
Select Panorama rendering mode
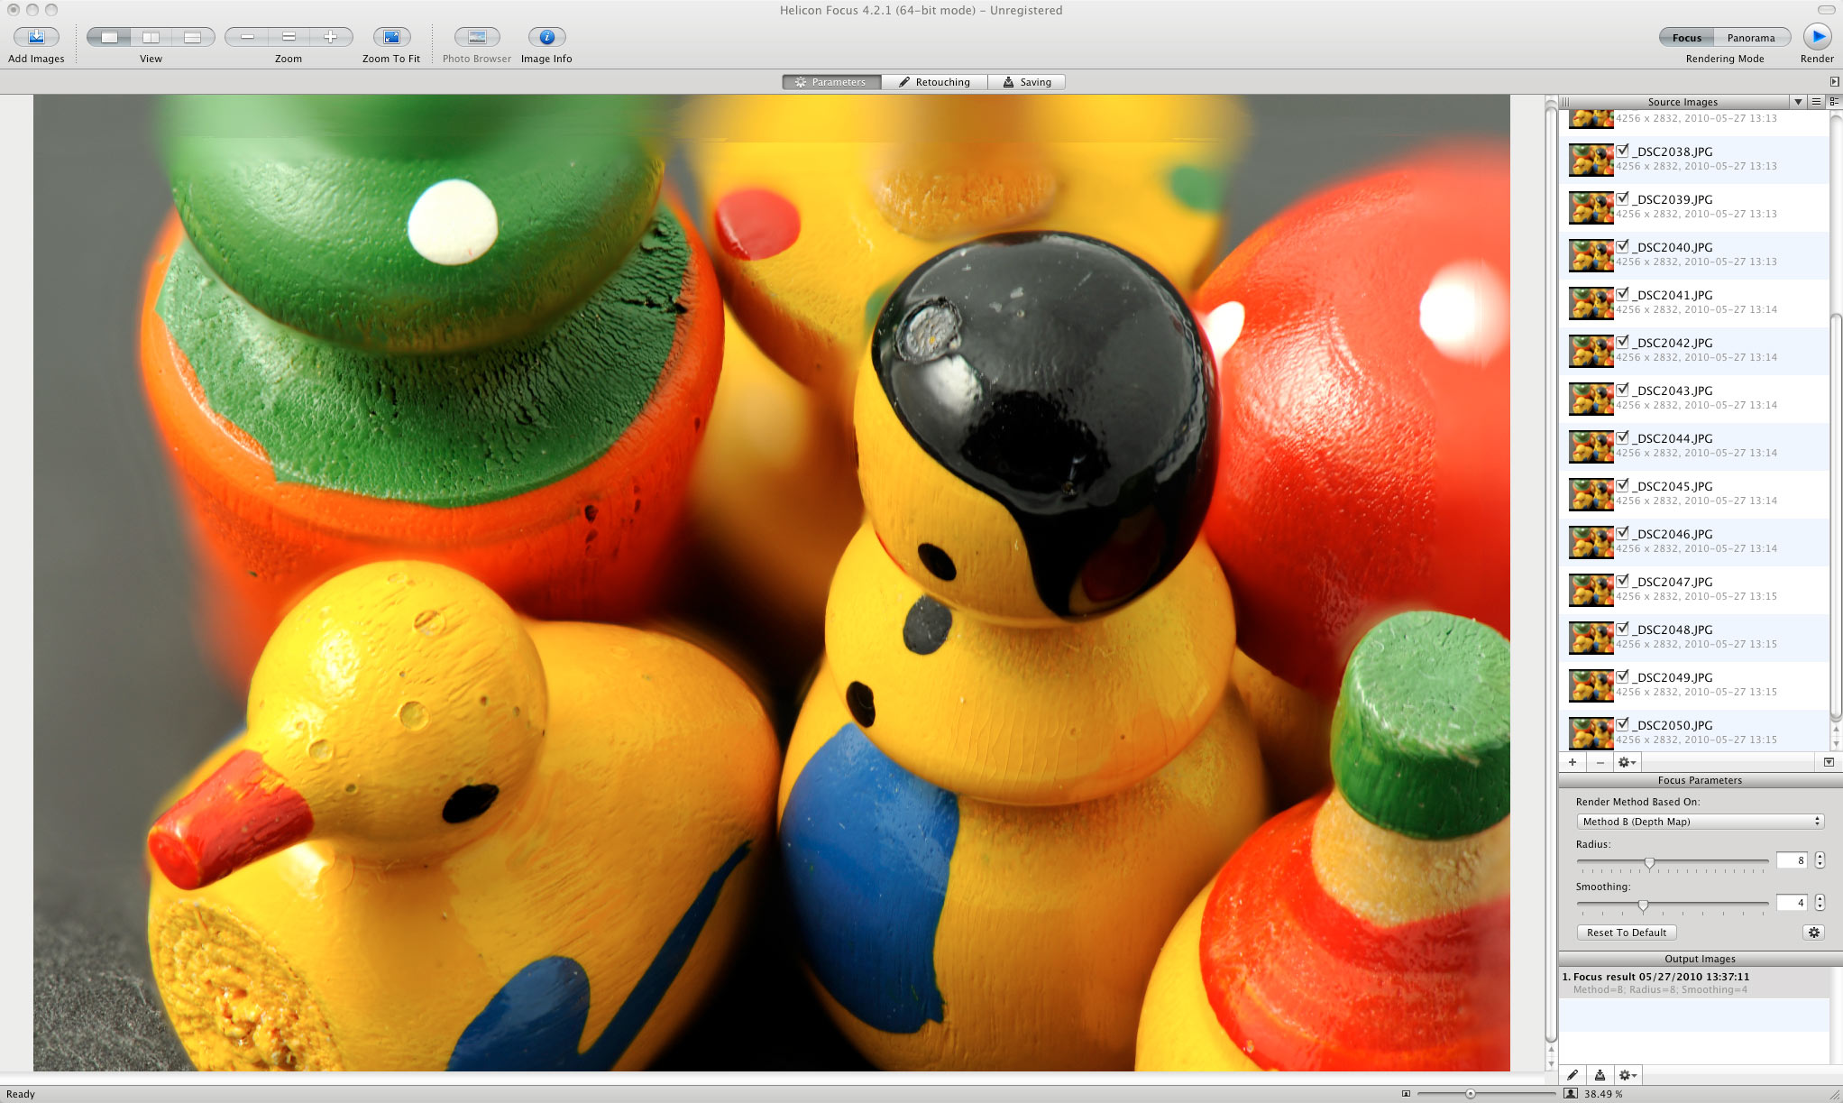(1751, 38)
